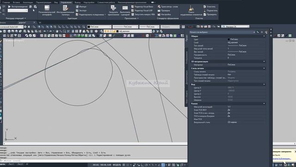Image resolution: width=296 pixels, height=167 pixels.
Task: Click the Визуальный стиль value 2D-каркас
Action: click(246, 122)
